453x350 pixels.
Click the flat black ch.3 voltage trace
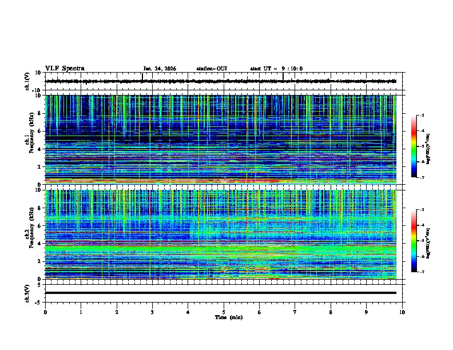pyautogui.click(x=221, y=293)
